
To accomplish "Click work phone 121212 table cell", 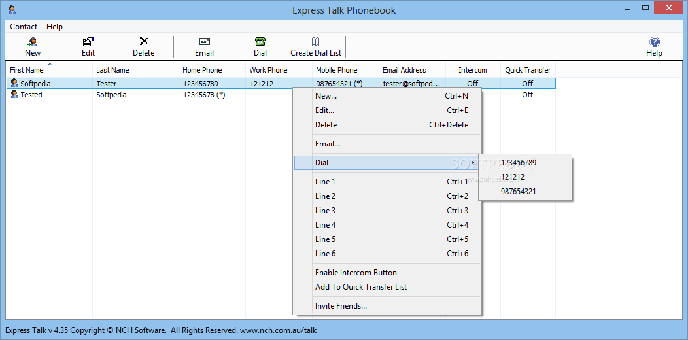I will tap(262, 83).
